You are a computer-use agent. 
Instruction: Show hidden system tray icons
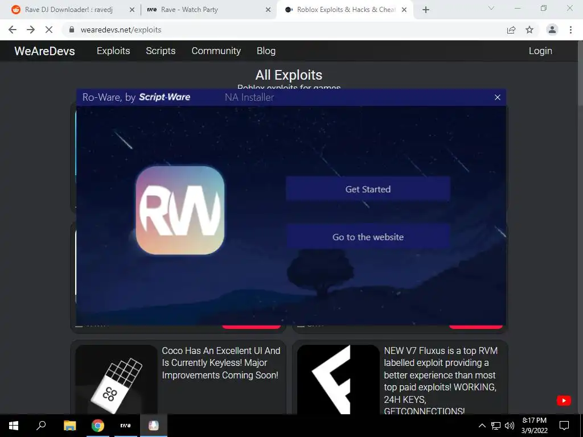[482, 426]
